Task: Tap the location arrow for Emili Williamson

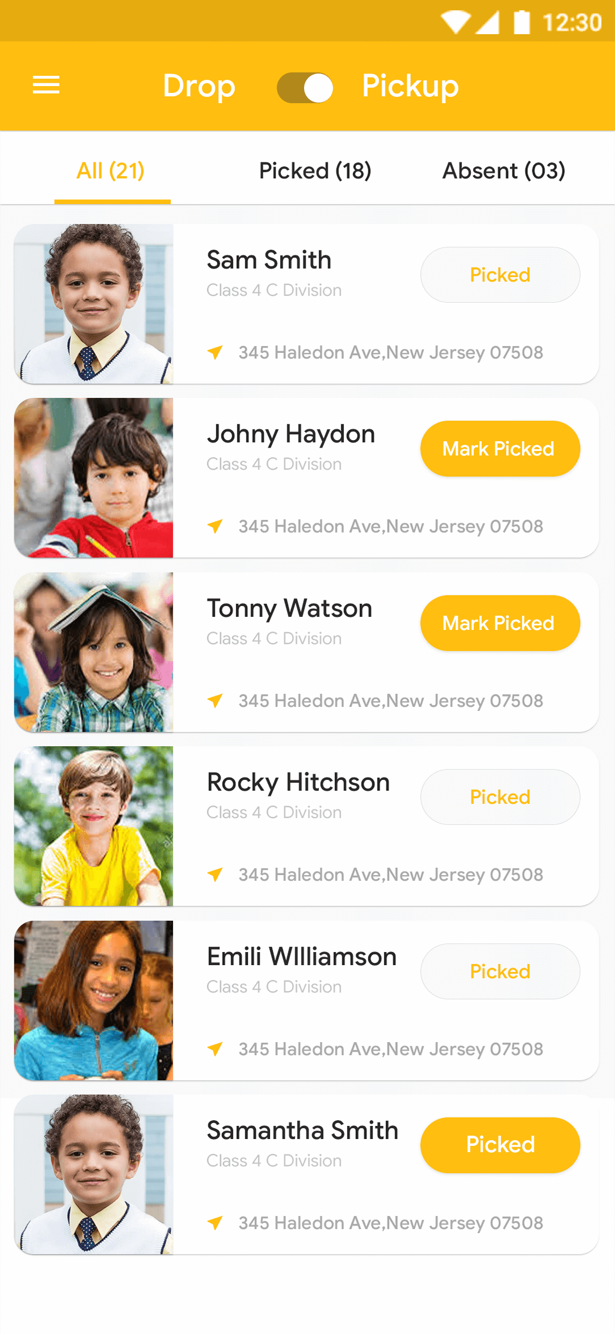Action: (x=215, y=1049)
